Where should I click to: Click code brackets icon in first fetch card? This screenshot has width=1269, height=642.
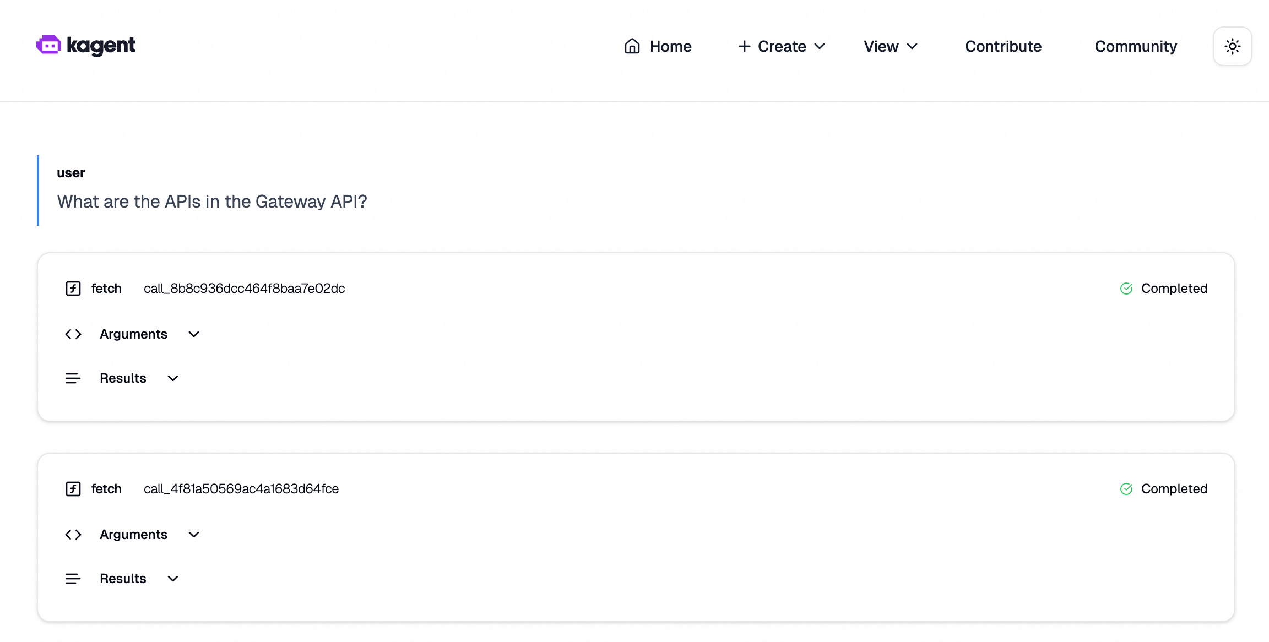(73, 334)
